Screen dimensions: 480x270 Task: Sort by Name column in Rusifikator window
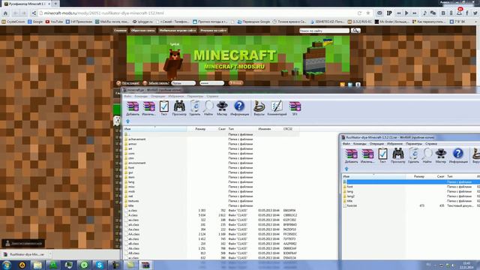click(373, 177)
